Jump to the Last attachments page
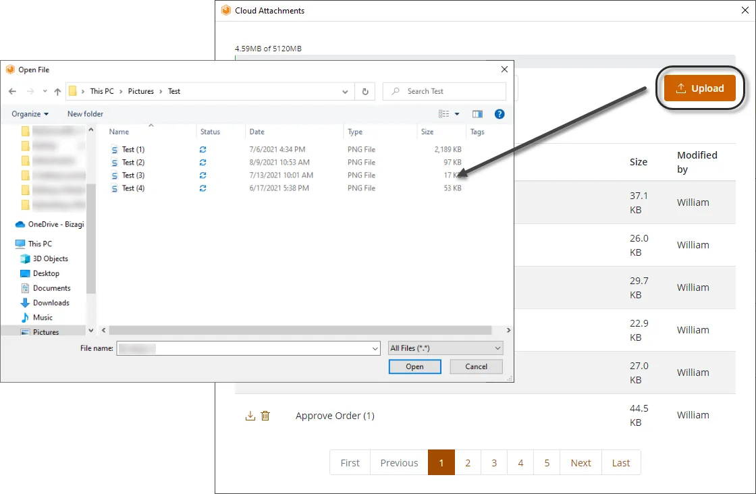 coord(621,463)
